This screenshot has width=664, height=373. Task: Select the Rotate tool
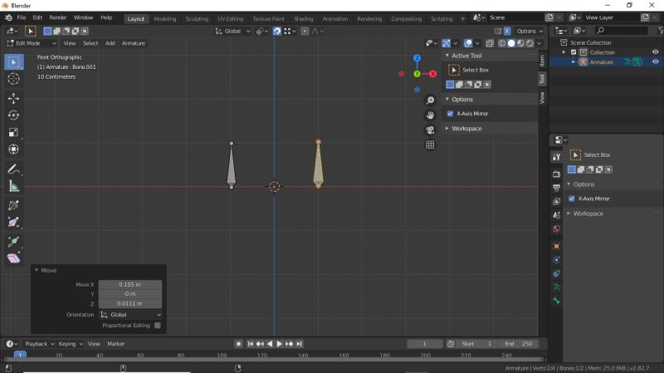[13, 115]
